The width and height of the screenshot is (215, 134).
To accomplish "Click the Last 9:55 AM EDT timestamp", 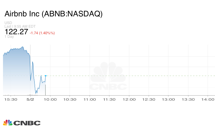I will (x=20, y=27).
